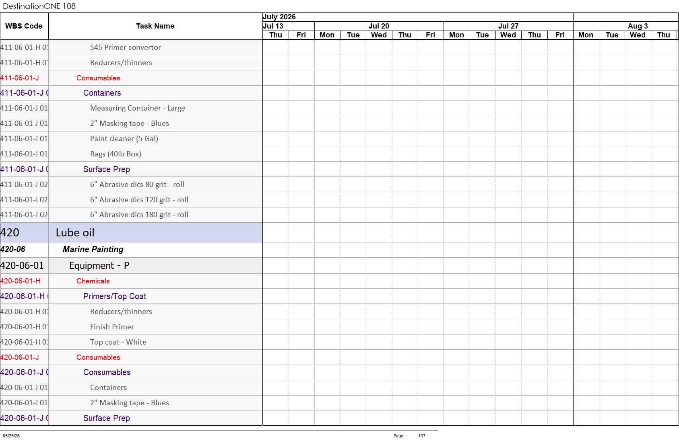Select Surface Prep group under 411-06-01-J
Screen dimensions: 679x441
pos(131,169)
